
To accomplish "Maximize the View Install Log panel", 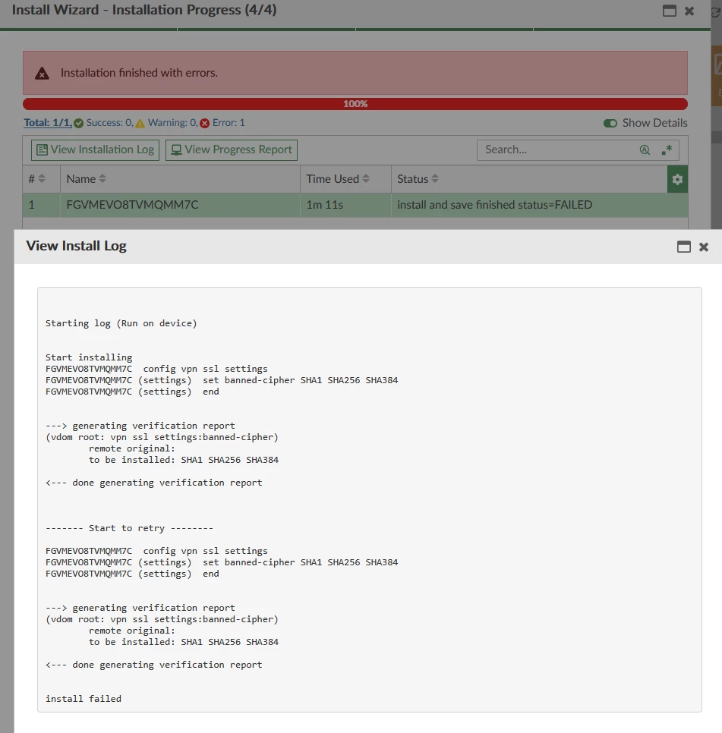I will click(x=683, y=247).
